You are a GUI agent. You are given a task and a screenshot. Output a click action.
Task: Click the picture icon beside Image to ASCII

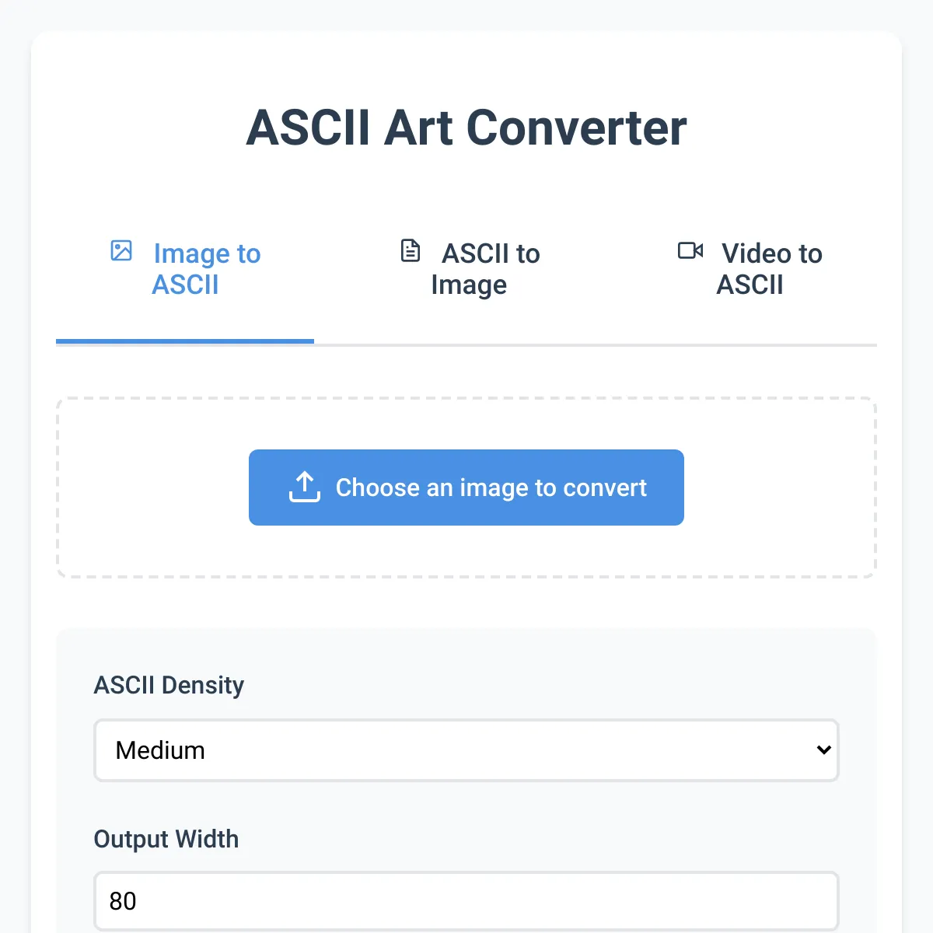121,250
